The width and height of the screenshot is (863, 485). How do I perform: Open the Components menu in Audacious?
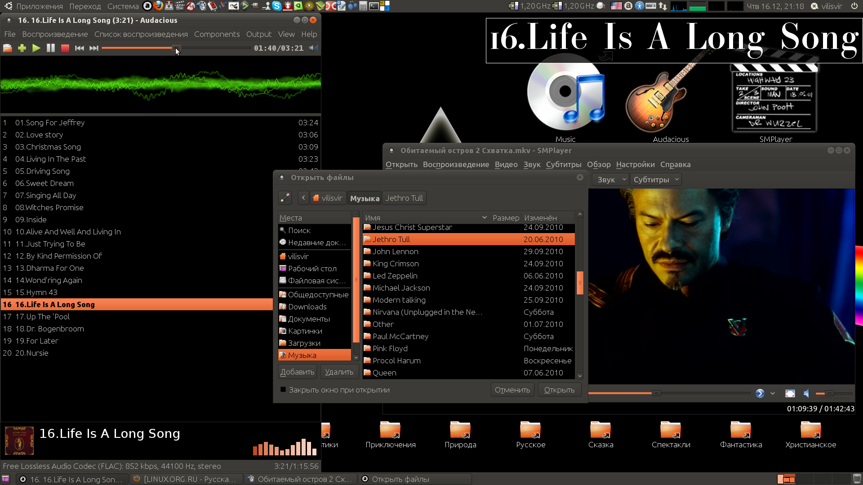[217, 34]
